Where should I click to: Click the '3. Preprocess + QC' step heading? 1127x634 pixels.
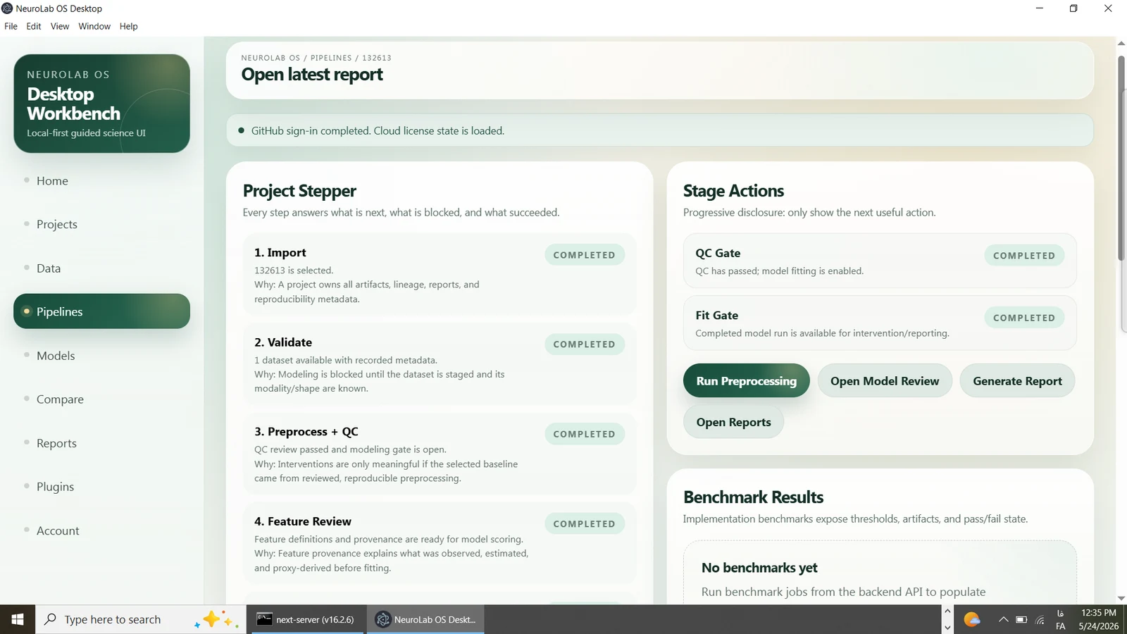tap(306, 431)
